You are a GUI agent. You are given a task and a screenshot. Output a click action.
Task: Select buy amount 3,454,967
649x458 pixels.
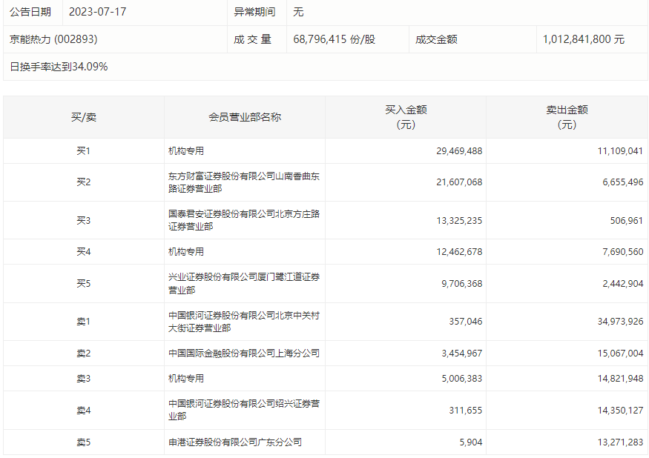click(x=462, y=354)
